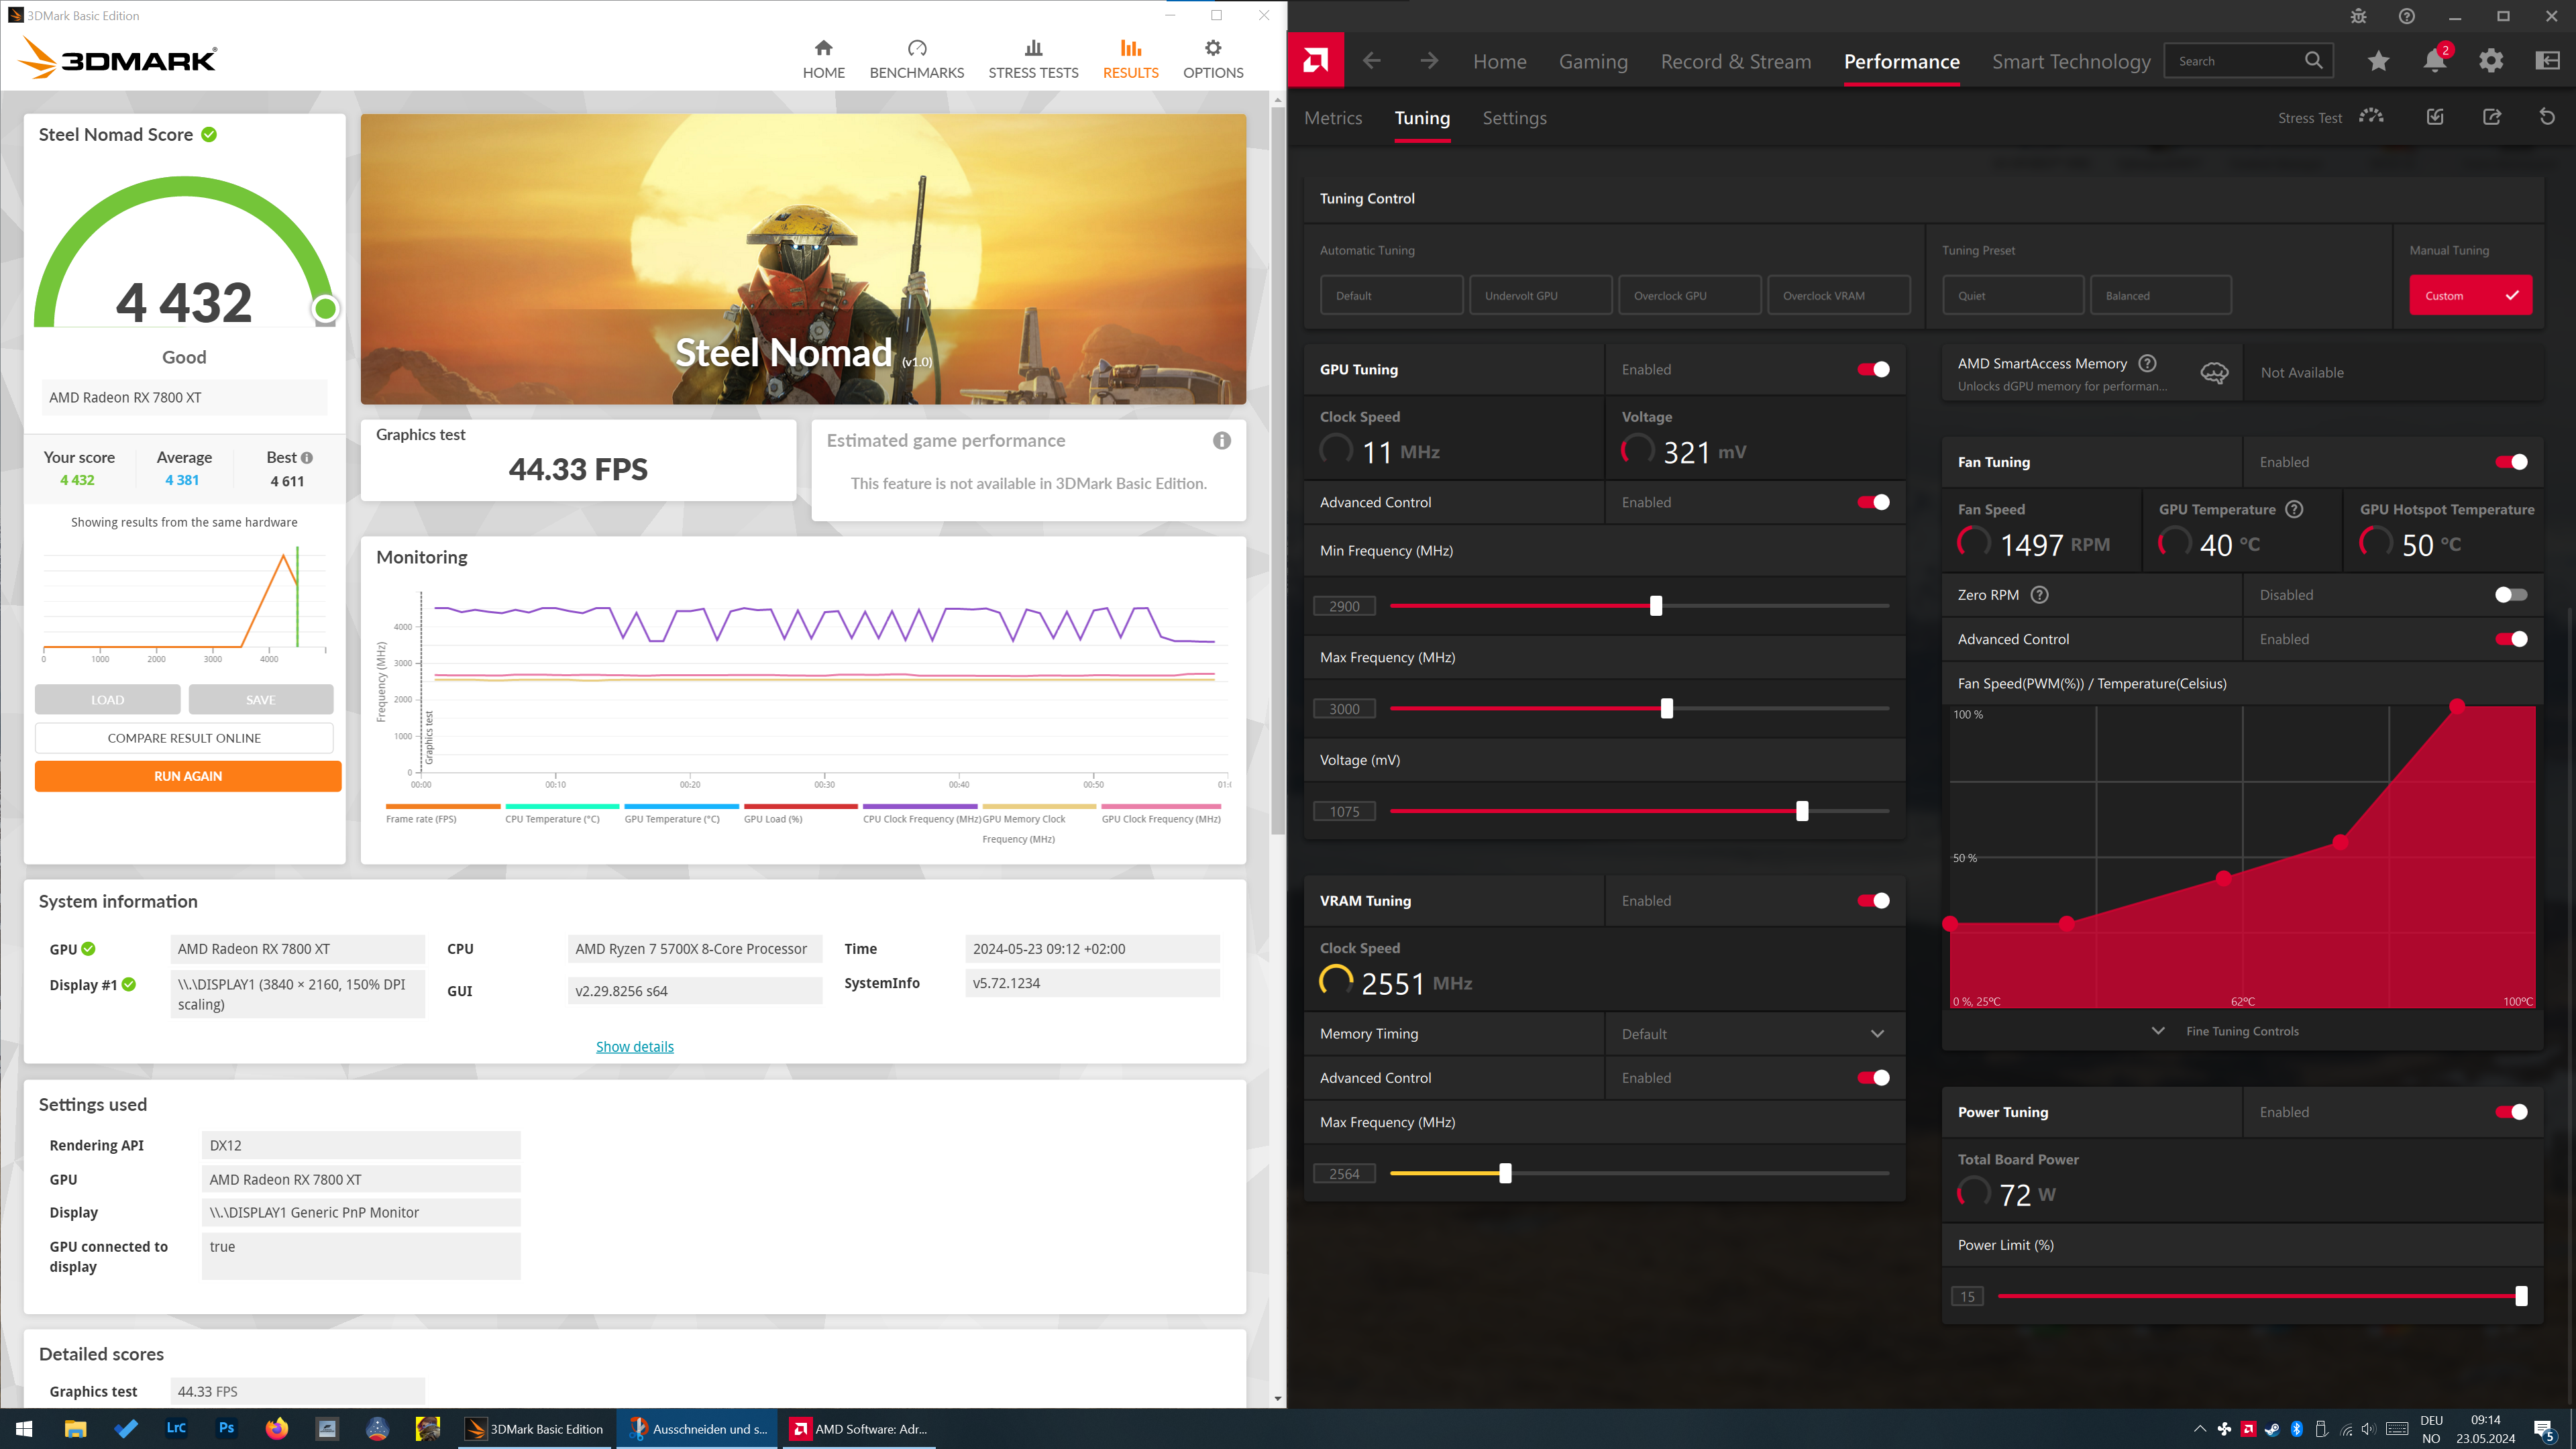This screenshot has width=2576, height=1449.
Task: Click the Min Frequency value field
Action: (1344, 606)
